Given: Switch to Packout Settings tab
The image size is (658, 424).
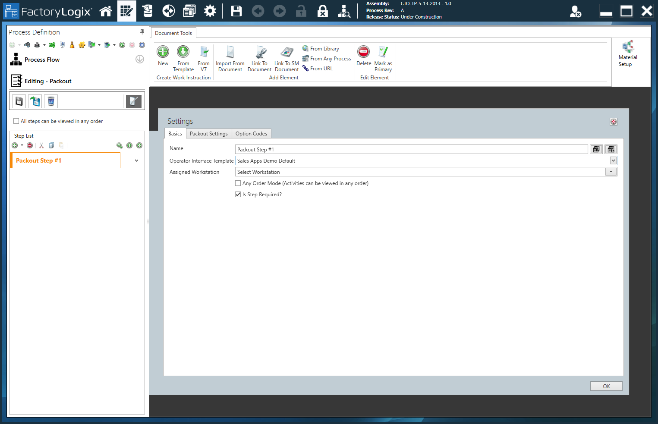Looking at the screenshot, I should pos(209,134).
